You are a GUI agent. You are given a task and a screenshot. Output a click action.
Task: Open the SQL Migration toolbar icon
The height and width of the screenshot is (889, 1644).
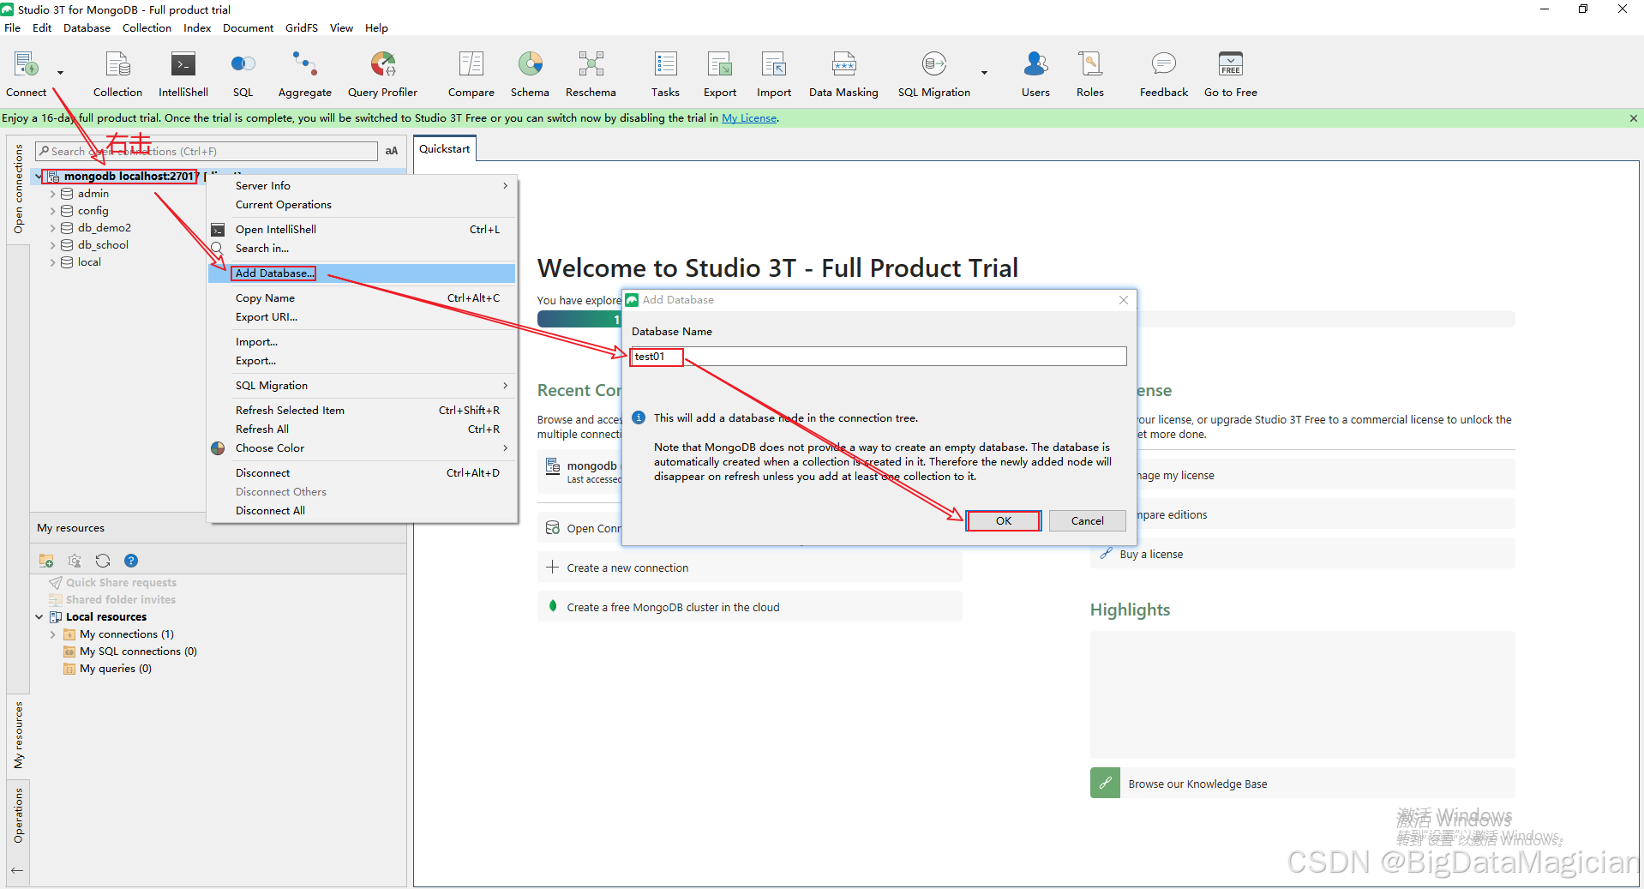(934, 74)
